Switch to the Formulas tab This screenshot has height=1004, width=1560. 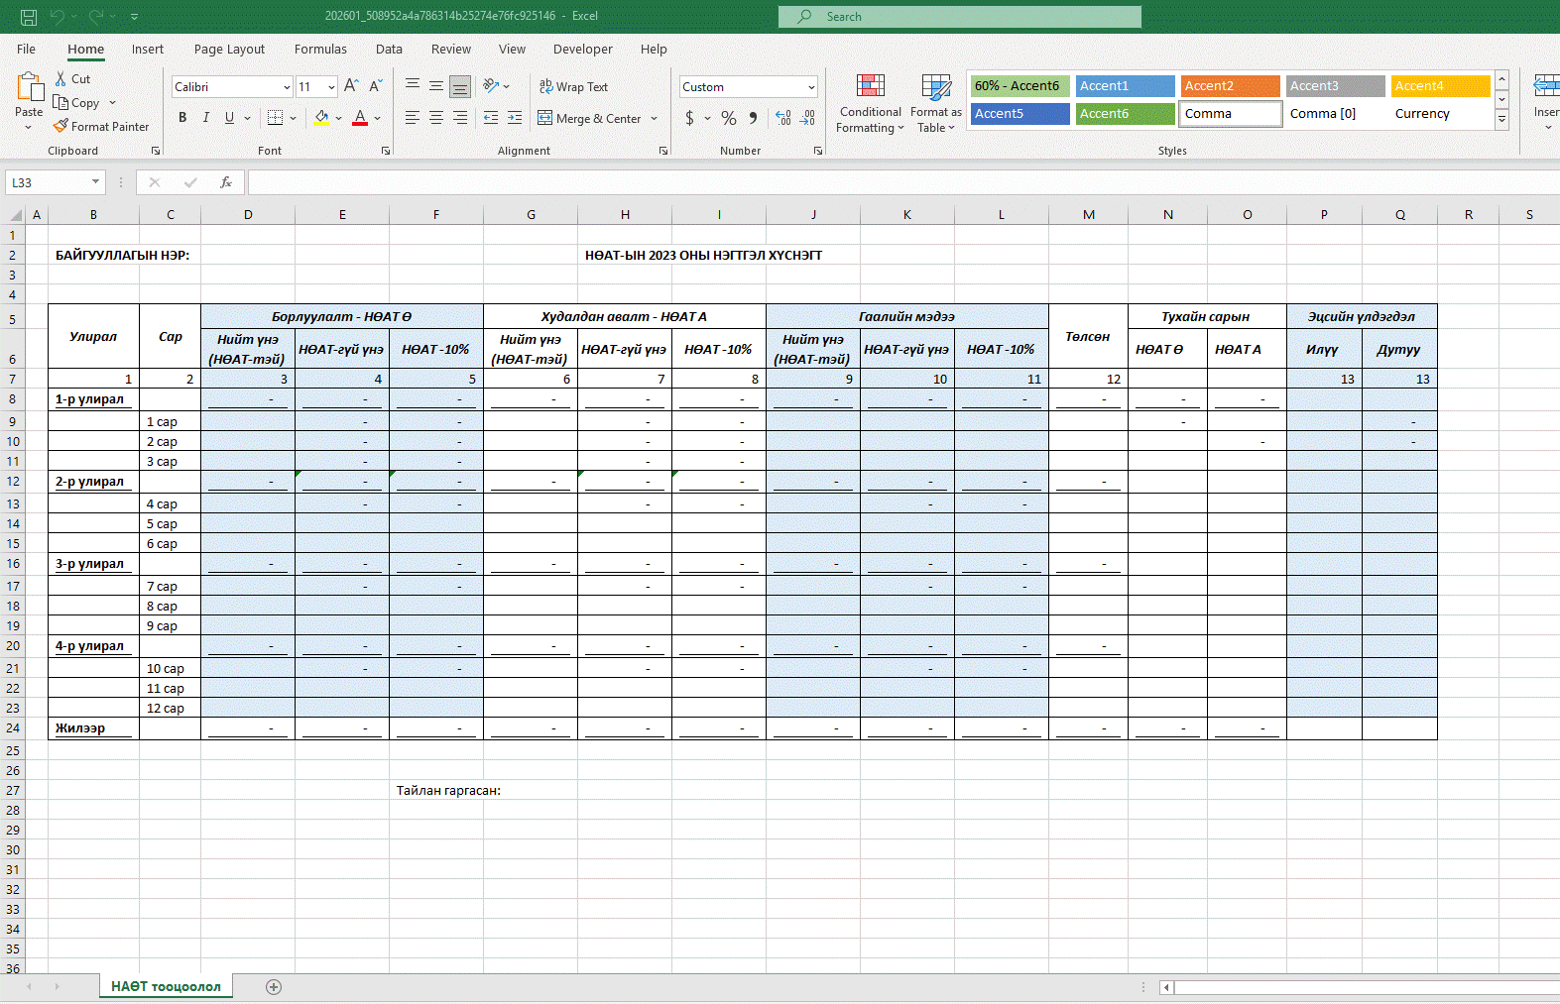pos(320,50)
